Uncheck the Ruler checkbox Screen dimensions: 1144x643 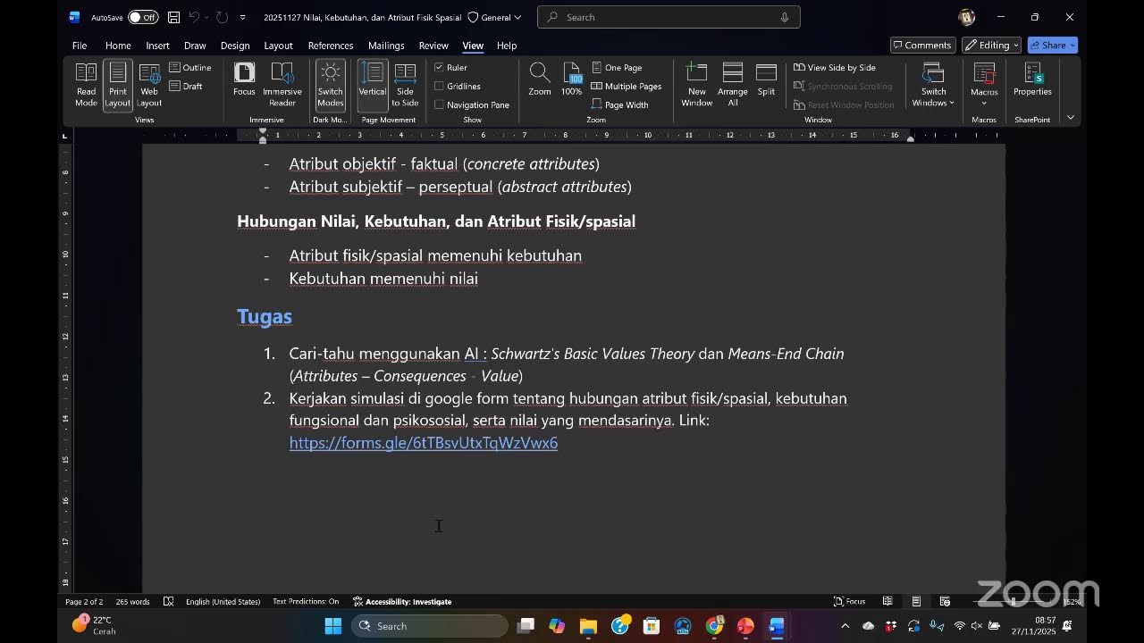click(x=439, y=68)
